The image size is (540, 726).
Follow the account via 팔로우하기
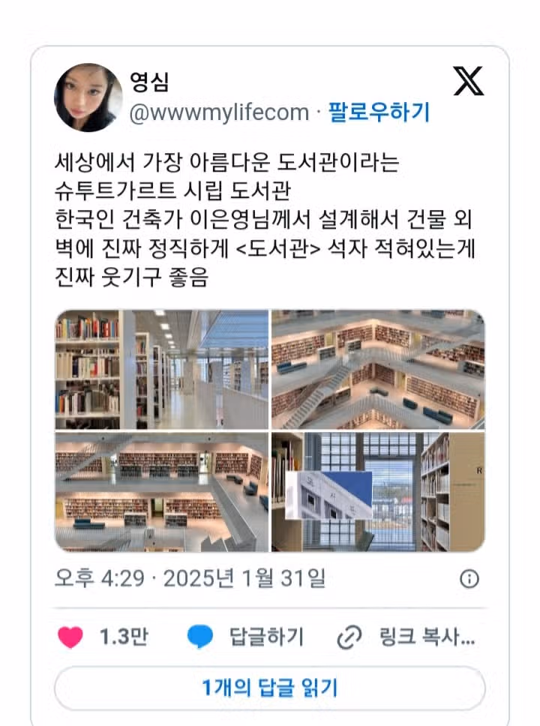click(x=379, y=112)
